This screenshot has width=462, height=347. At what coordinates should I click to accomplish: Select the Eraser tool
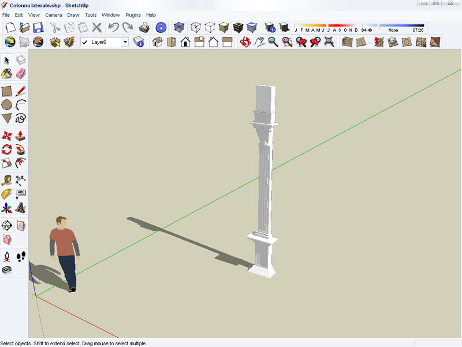[21, 73]
